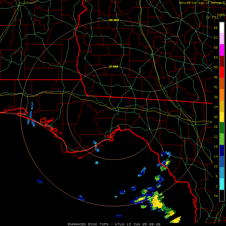Viewport: 226px width, 226px height.
Task: Click the dark green 30 K FT legend band
Action: click(222, 128)
